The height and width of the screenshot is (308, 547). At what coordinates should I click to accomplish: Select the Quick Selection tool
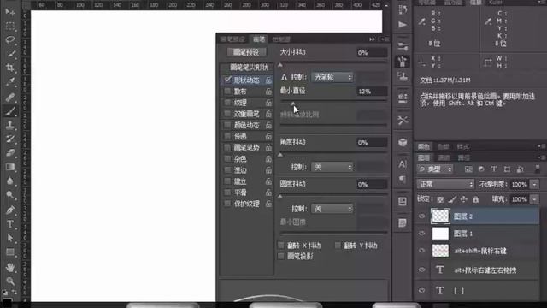(10, 53)
